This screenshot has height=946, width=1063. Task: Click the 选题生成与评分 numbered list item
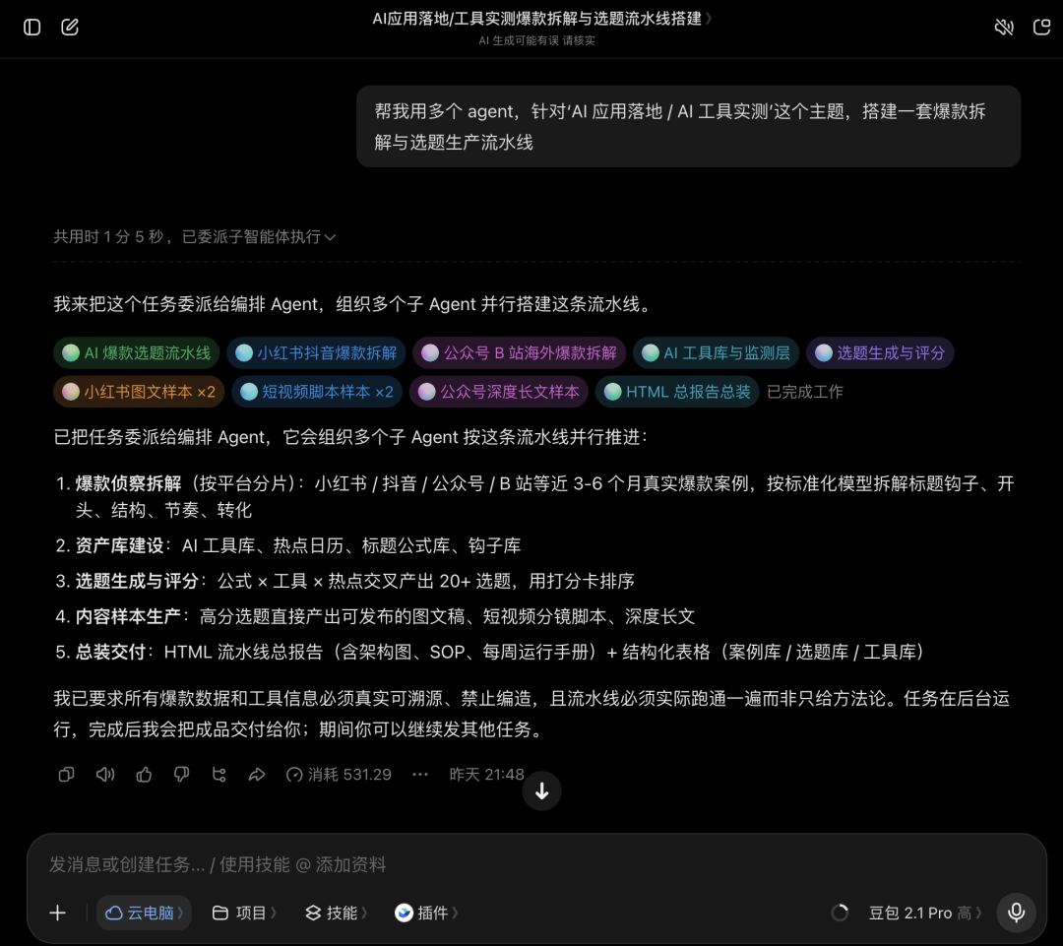(345, 581)
